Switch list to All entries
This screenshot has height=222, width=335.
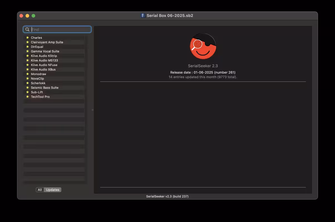point(40,190)
